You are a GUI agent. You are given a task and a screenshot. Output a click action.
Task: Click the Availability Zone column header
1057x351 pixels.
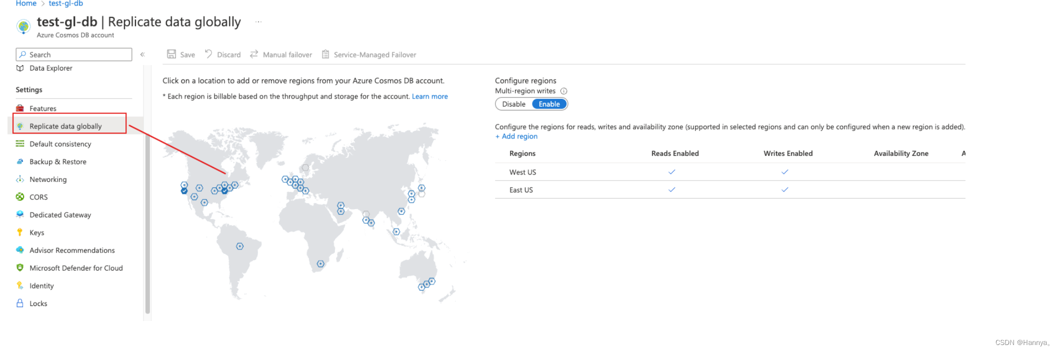click(x=901, y=153)
